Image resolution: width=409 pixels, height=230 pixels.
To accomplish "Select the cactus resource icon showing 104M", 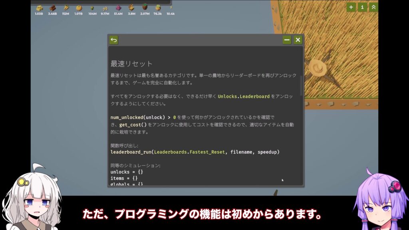I will (x=92, y=8).
